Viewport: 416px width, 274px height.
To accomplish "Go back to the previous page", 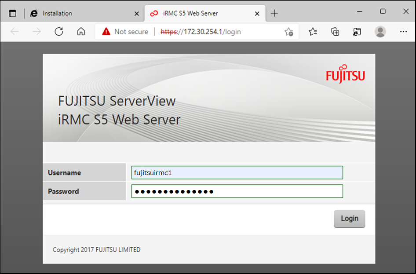I will [x=15, y=32].
